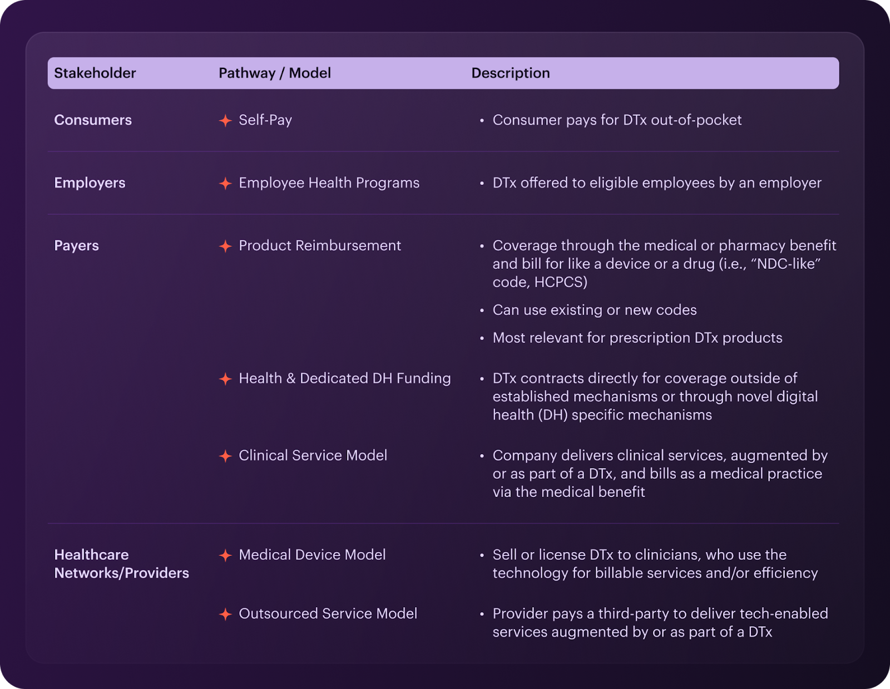Click the Healthcare Networks/Providers label
The height and width of the screenshot is (689, 890).
pyautogui.click(x=122, y=564)
